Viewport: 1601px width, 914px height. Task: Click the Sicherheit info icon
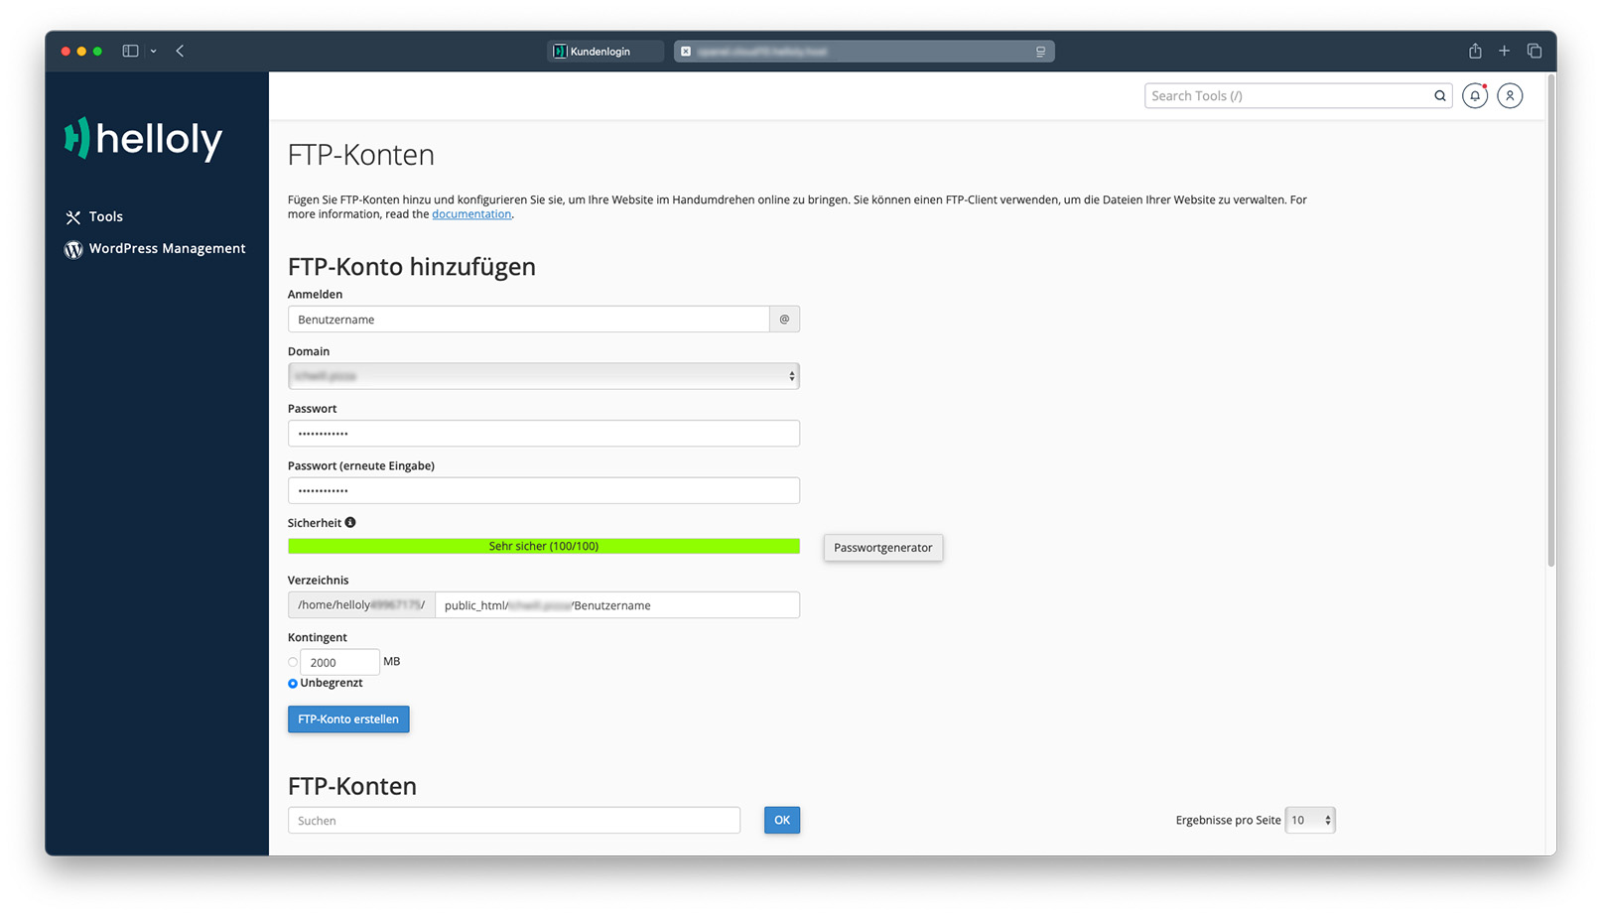click(x=350, y=523)
